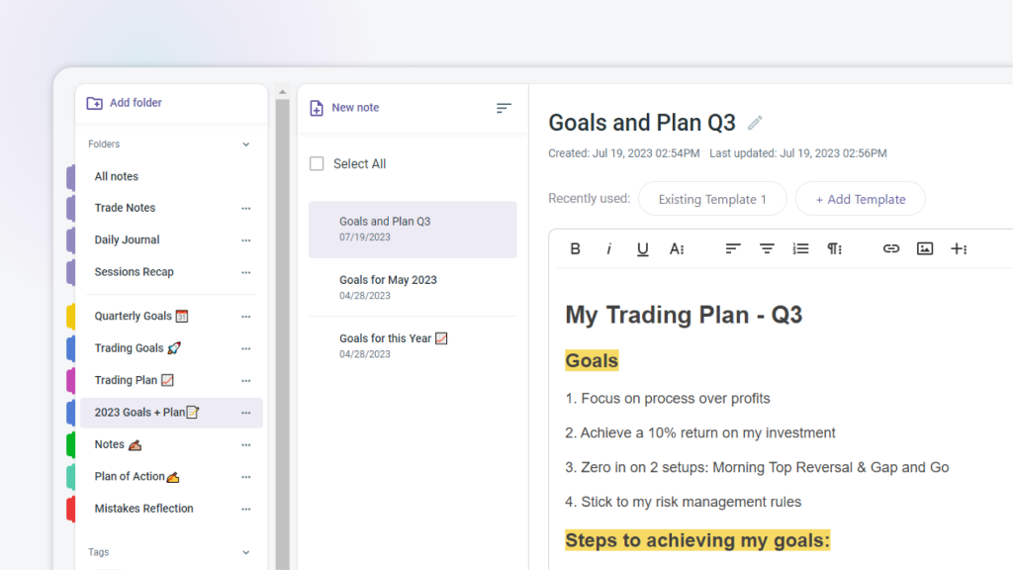
Task: Insert an image into the note
Action: 925,249
